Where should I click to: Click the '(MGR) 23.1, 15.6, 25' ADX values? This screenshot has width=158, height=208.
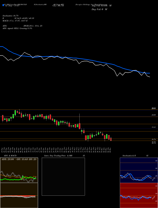pos(33,26)
